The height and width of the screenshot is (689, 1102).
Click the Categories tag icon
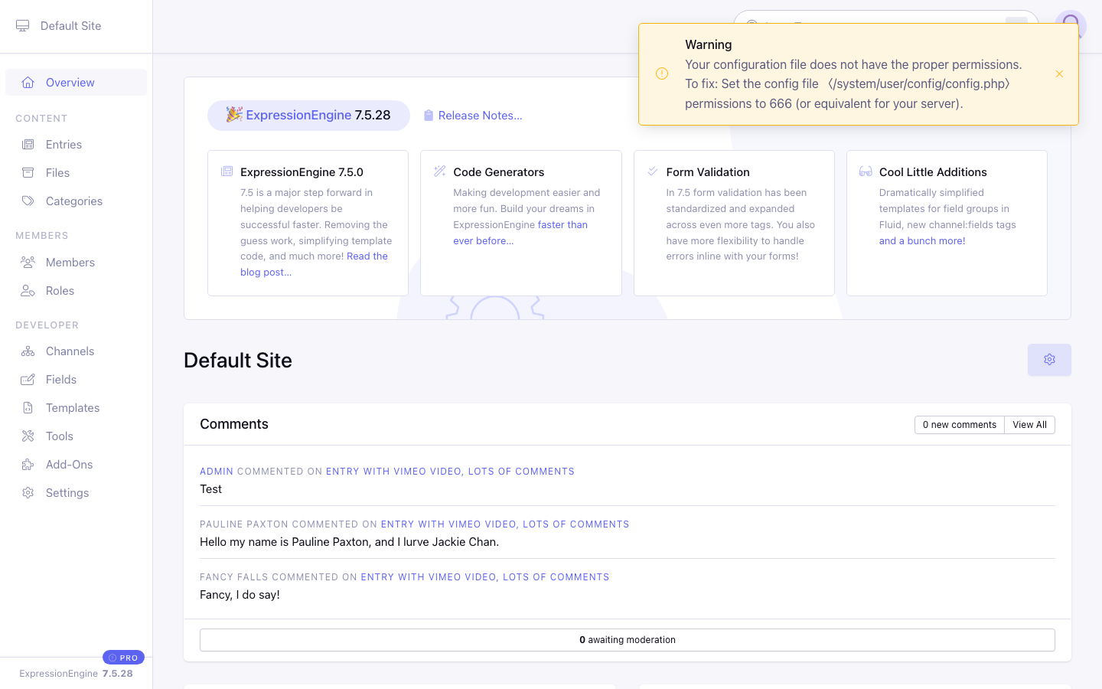(x=28, y=201)
